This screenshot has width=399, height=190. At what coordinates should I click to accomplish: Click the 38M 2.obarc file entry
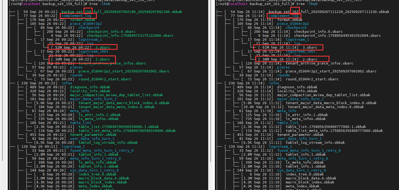pyautogui.click(x=310, y=59)
